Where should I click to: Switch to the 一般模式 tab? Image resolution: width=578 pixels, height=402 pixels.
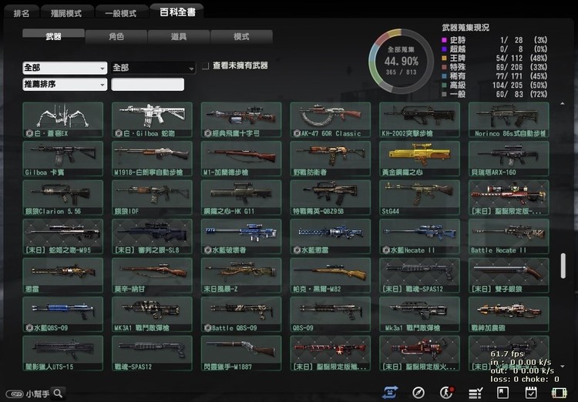(121, 13)
